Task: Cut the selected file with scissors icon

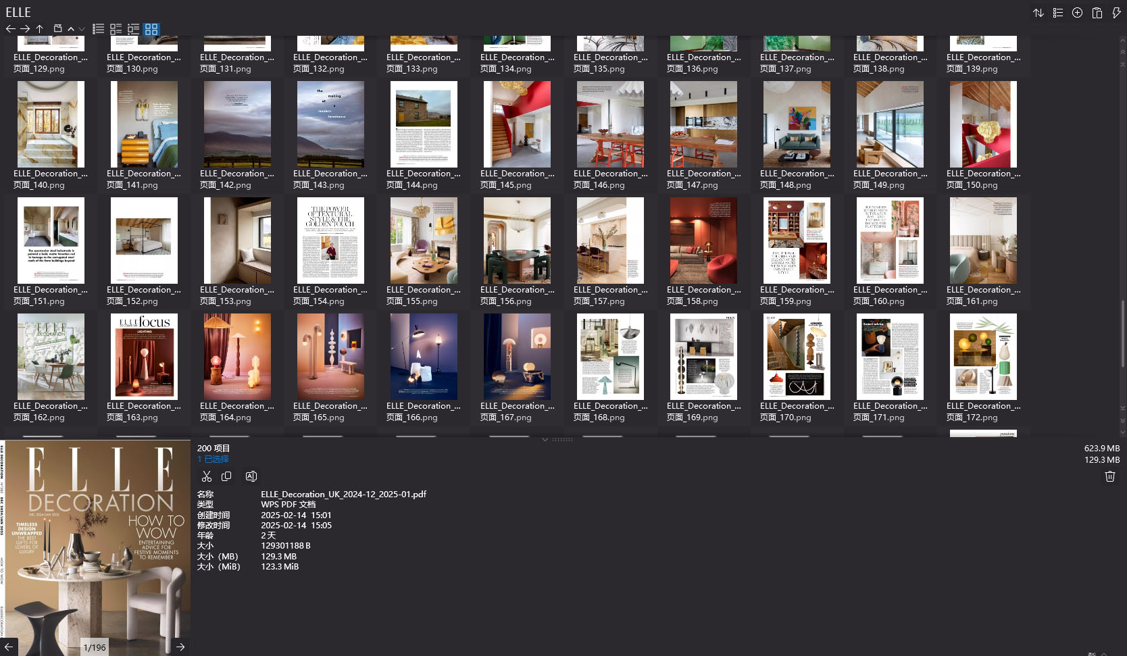Action: tap(207, 476)
